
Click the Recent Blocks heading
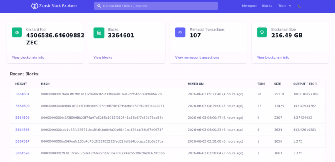click(24, 74)
